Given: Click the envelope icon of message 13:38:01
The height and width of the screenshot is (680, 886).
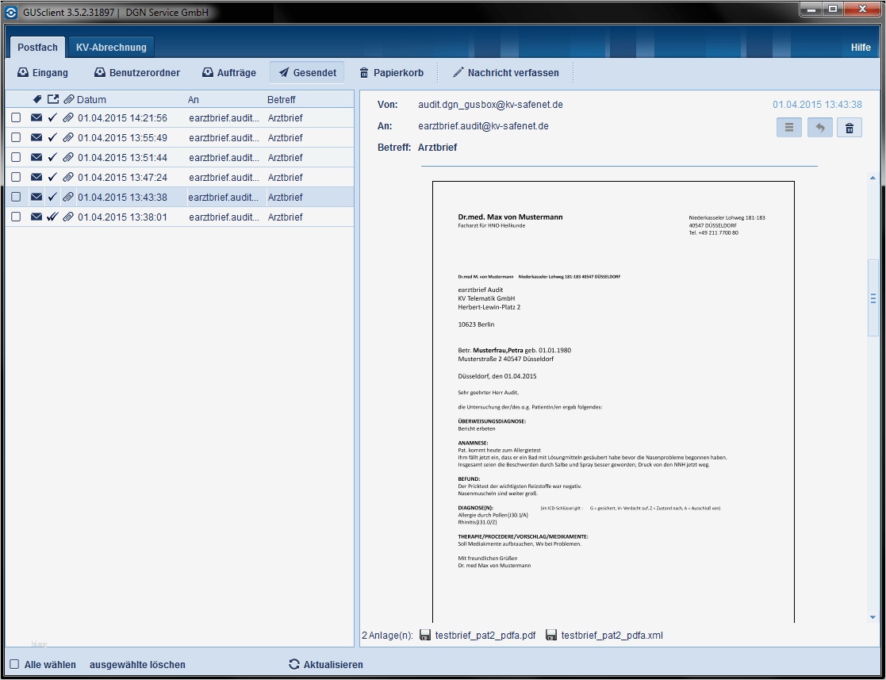Looking at the screenshot, I should click(36, 217).
